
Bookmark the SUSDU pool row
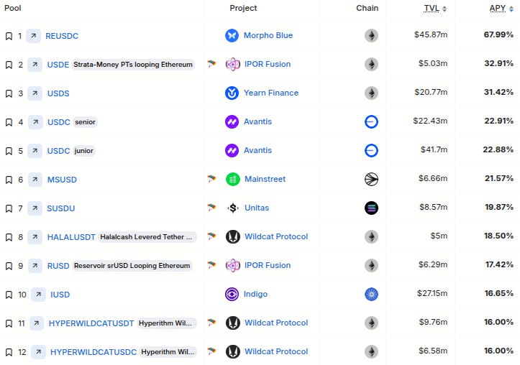[x=9, y=208]
